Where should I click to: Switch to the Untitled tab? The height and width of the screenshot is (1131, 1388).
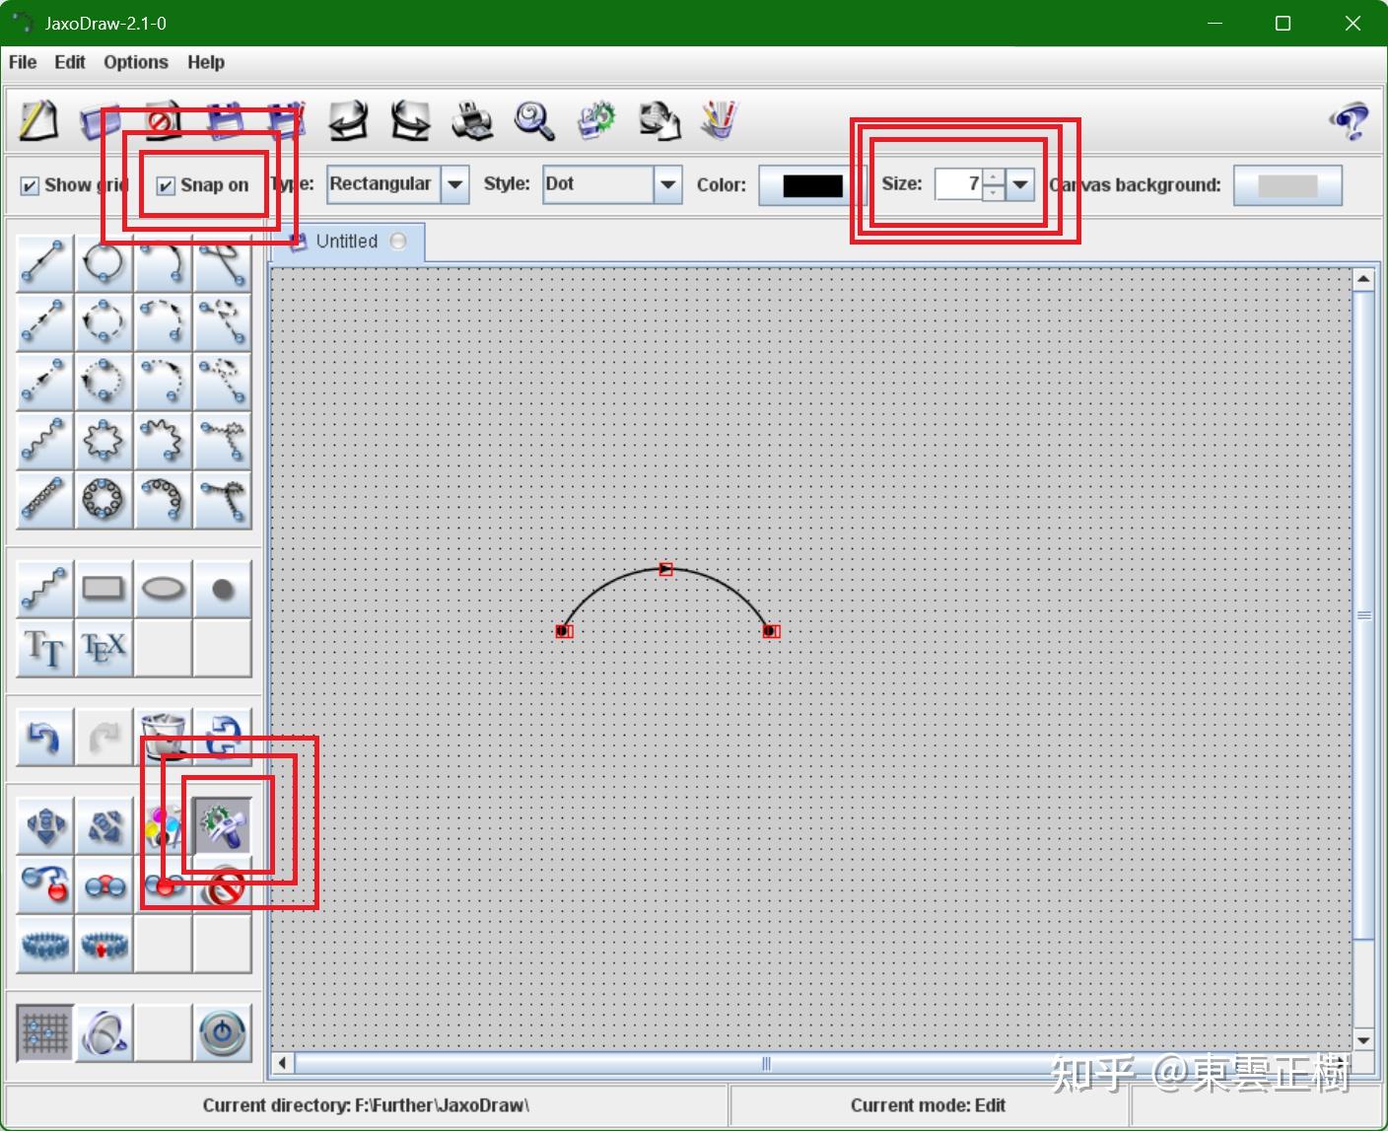click(x=347, y=242)
